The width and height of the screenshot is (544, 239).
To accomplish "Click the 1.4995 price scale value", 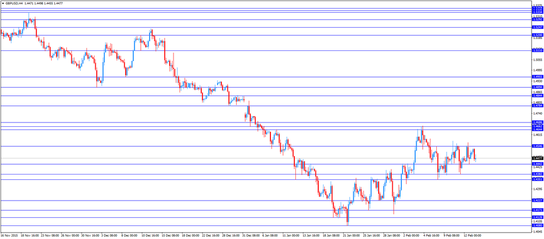I will (537, 70).
